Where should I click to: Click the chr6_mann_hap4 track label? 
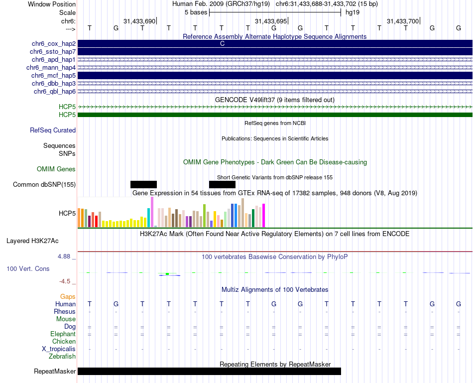coord(51,68)
